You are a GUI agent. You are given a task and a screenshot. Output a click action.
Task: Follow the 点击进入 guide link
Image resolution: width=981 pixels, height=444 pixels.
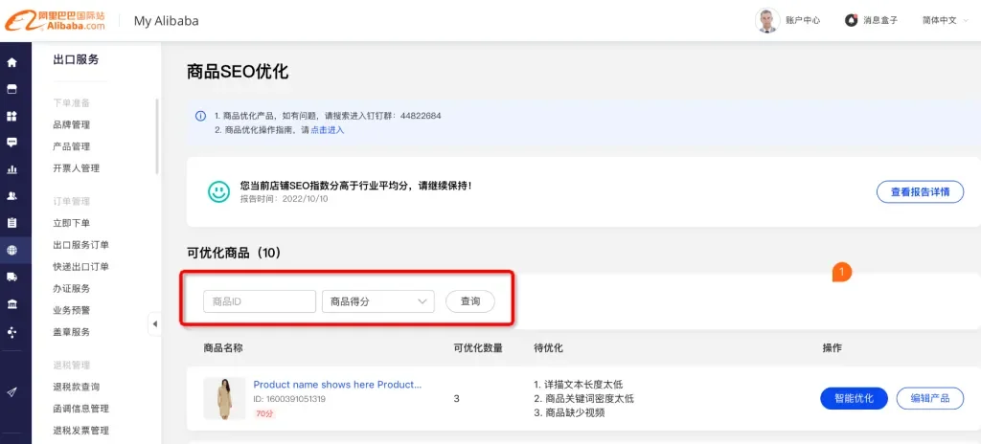tap(328, 130)
